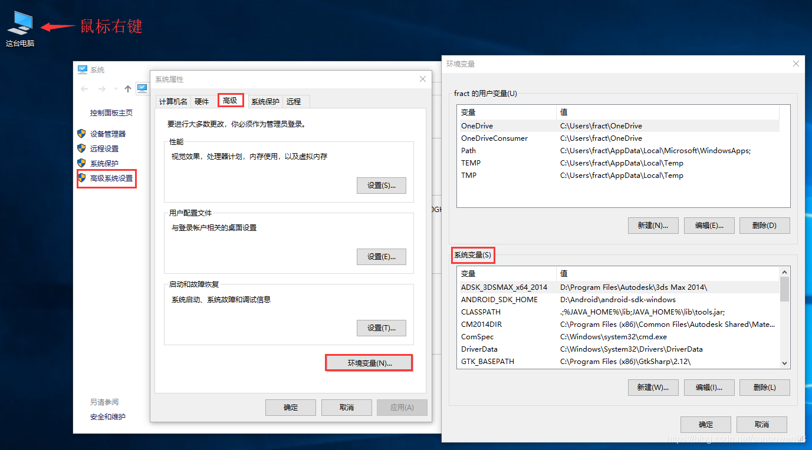Click 删除(L) for system variables
Viewport: 812px width, 450px height.
765,388
